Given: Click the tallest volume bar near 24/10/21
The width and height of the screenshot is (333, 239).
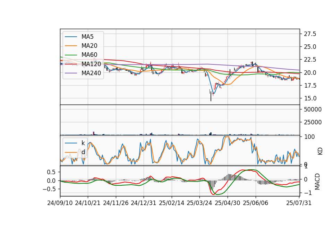Looking at the screenshot, I should 94,133.
